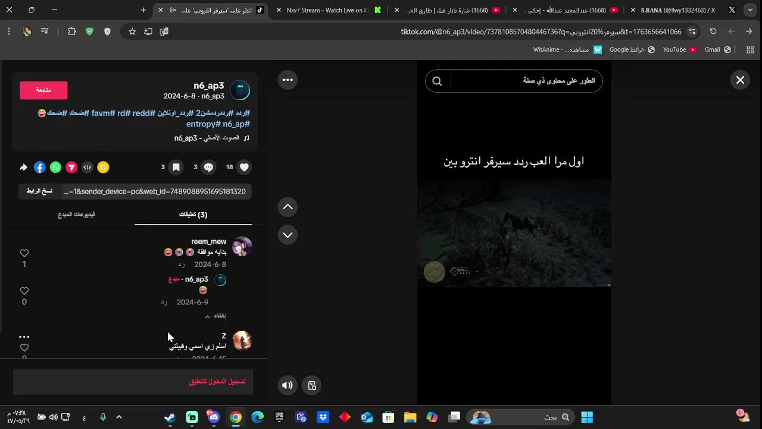Open comments via the speech bubble icon
Viewport: 762px width, 429px height.
[x=208, y=167]
